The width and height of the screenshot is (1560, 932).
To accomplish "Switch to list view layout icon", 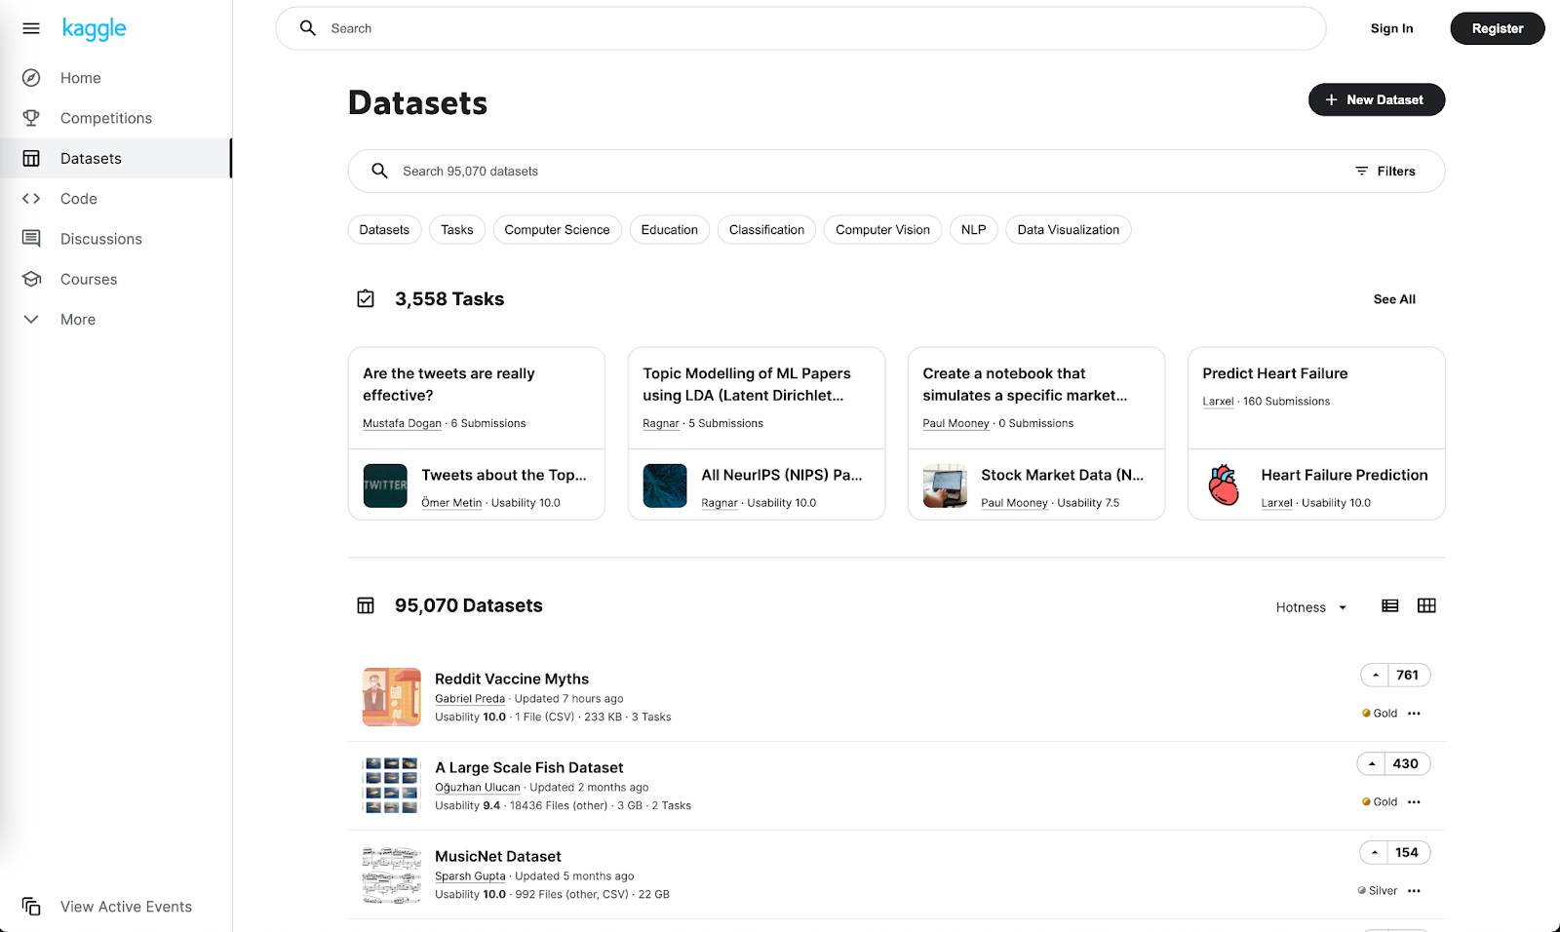I will pyautogui.click(x=1390, y=606).
